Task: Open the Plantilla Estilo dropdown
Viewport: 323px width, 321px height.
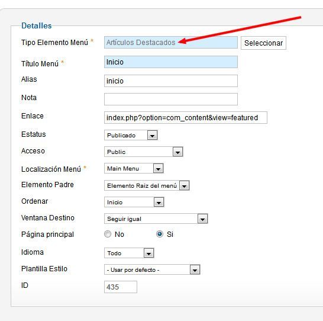Action: pyautogui.click(x=152, y=269)
